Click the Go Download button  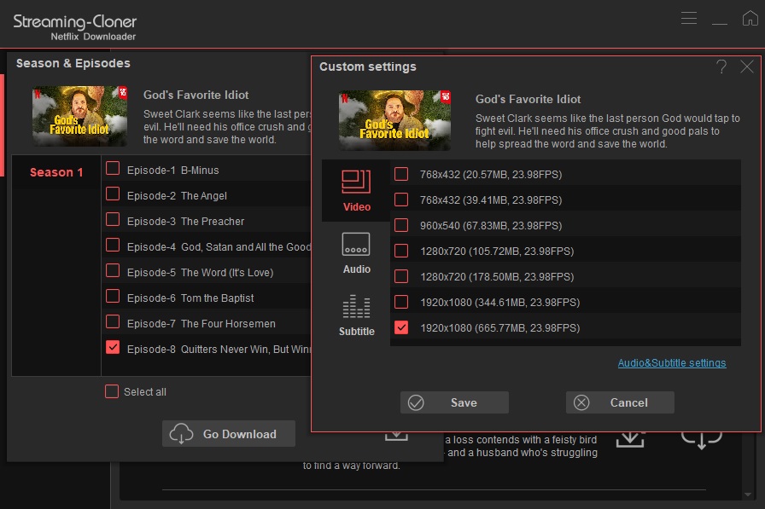(229, 433)
